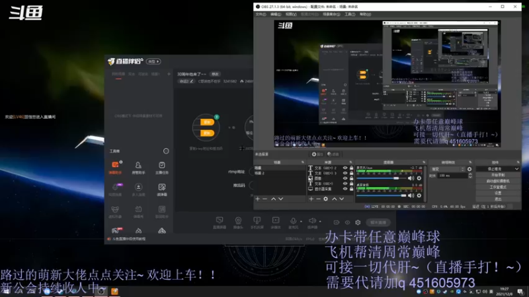Viewport: 529px width, 297px height.
Task: Add 直播屏幕 screen capture source
Action: point(220,222)
